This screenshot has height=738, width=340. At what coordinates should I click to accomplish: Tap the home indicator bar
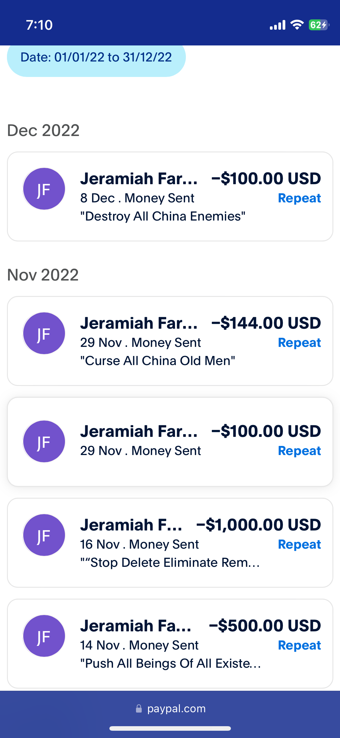[x=170, y=728]
